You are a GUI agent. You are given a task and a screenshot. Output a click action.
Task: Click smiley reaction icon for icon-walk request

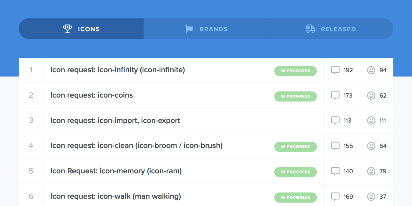[x=371, y=196]
